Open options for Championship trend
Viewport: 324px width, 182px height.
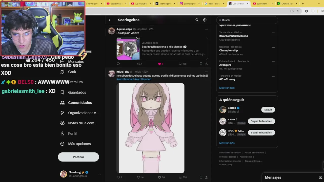[x=273, y=47]
